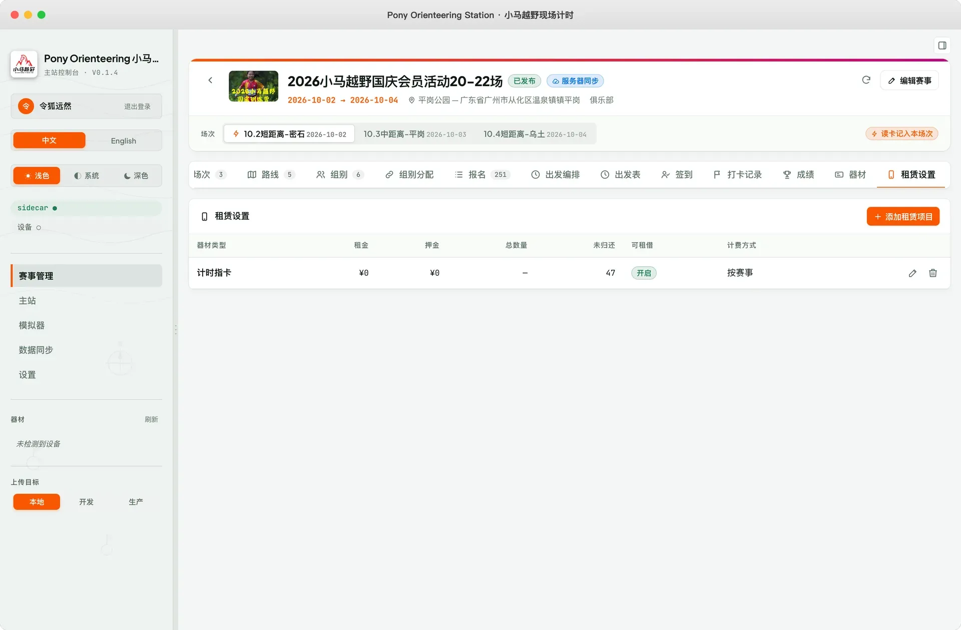
Task: Open the 报名 tab
Action: click(482, 174)
